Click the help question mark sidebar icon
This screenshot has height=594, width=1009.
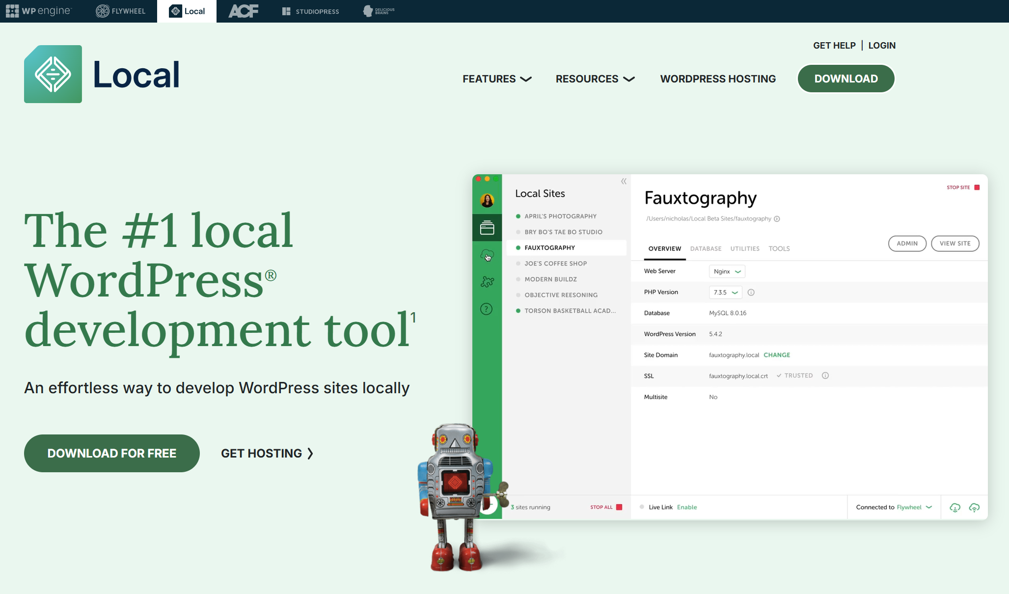tap(486, 309)
